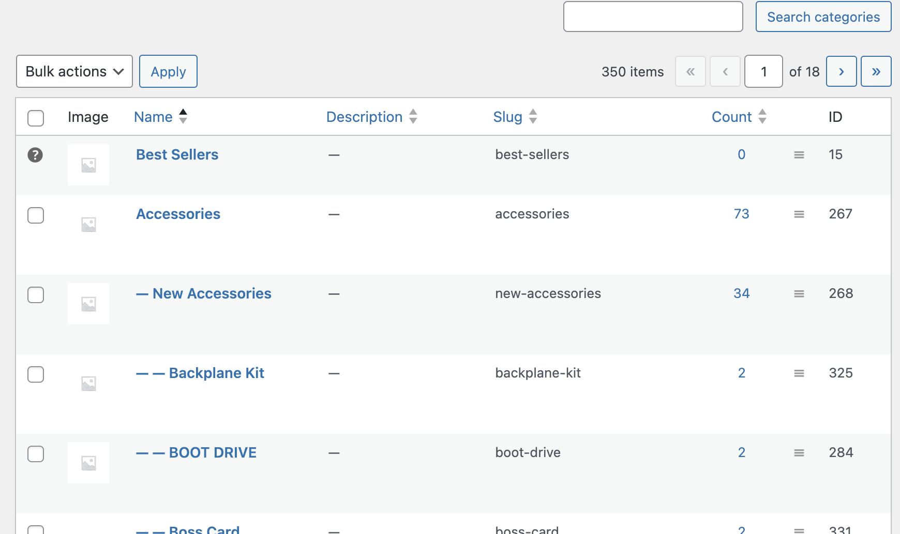Click the slug text 'accessories'

532,214
